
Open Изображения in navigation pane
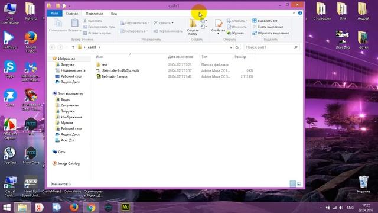71,117
